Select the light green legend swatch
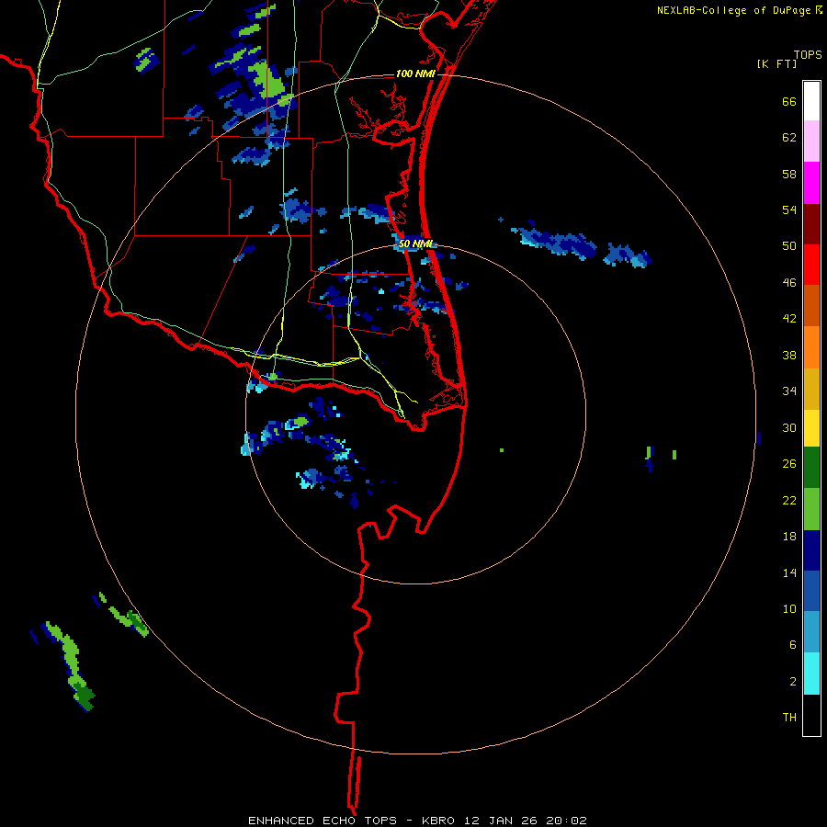Screen dimensions: 827x827 811,509
